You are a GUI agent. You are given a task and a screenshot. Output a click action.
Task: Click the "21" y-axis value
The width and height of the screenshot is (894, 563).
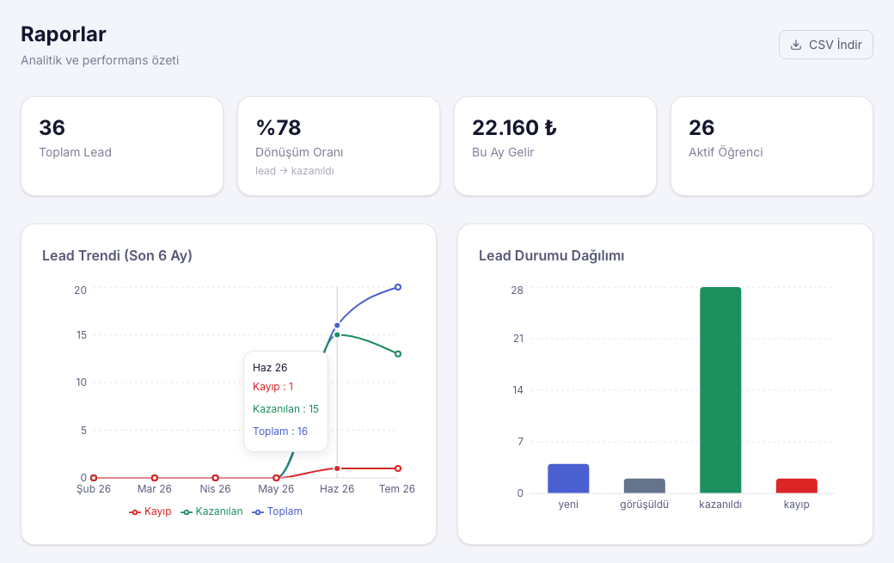[517, 339]
